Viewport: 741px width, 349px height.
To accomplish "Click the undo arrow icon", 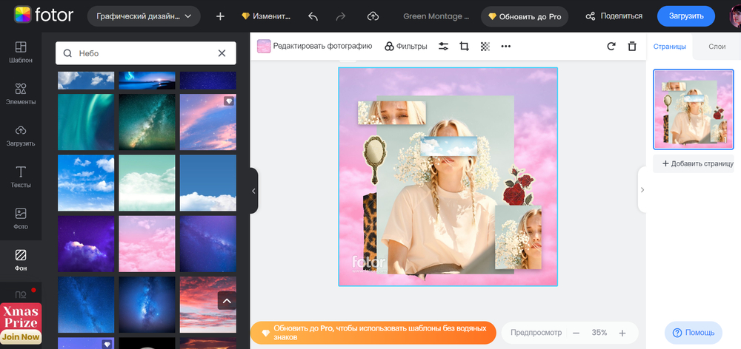I will point(313,16).
